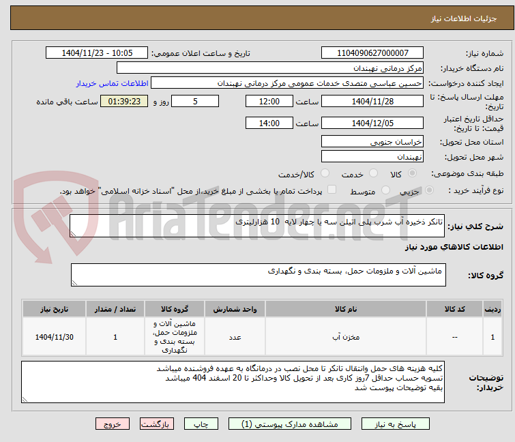Click the response deadline date 1404/11/28
Image resolution: width=515 pixels, height=442 pixels.
click(x=372, y=101)
